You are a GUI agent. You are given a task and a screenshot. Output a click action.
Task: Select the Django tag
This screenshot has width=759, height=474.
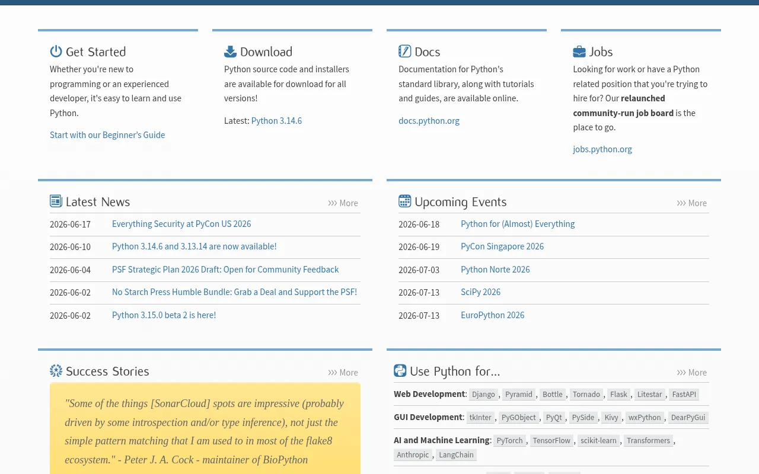pos(483,395)
